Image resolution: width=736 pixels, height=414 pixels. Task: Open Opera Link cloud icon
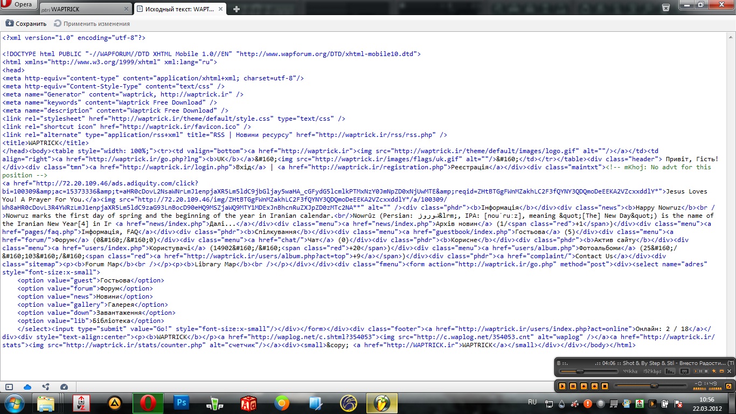[27, 387]
